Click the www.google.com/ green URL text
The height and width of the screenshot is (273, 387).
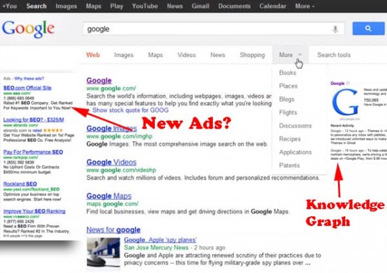[111, 88]
